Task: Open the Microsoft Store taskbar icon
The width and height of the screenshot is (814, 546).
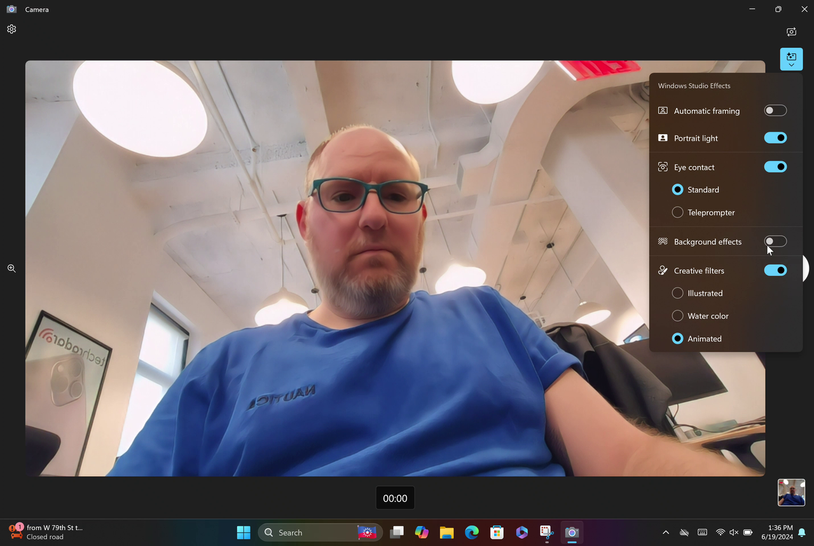Action: point(497,533)
